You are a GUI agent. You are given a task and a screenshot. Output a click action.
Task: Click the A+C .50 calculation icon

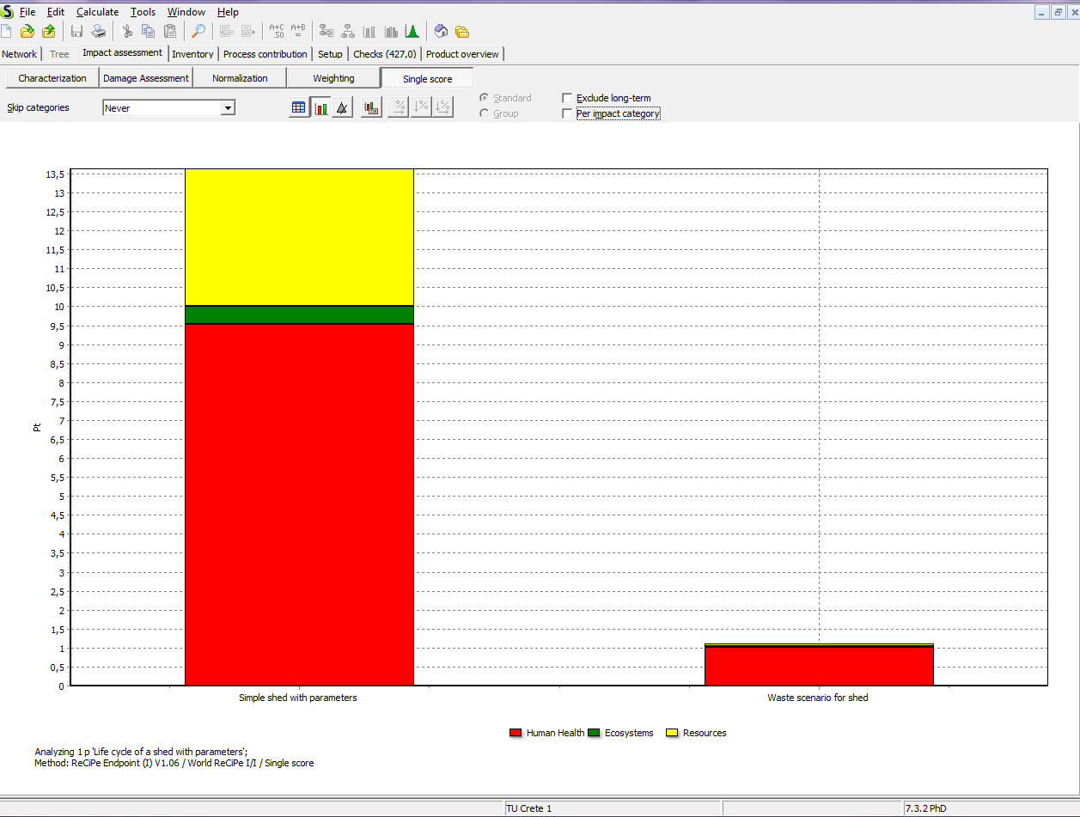277,32
